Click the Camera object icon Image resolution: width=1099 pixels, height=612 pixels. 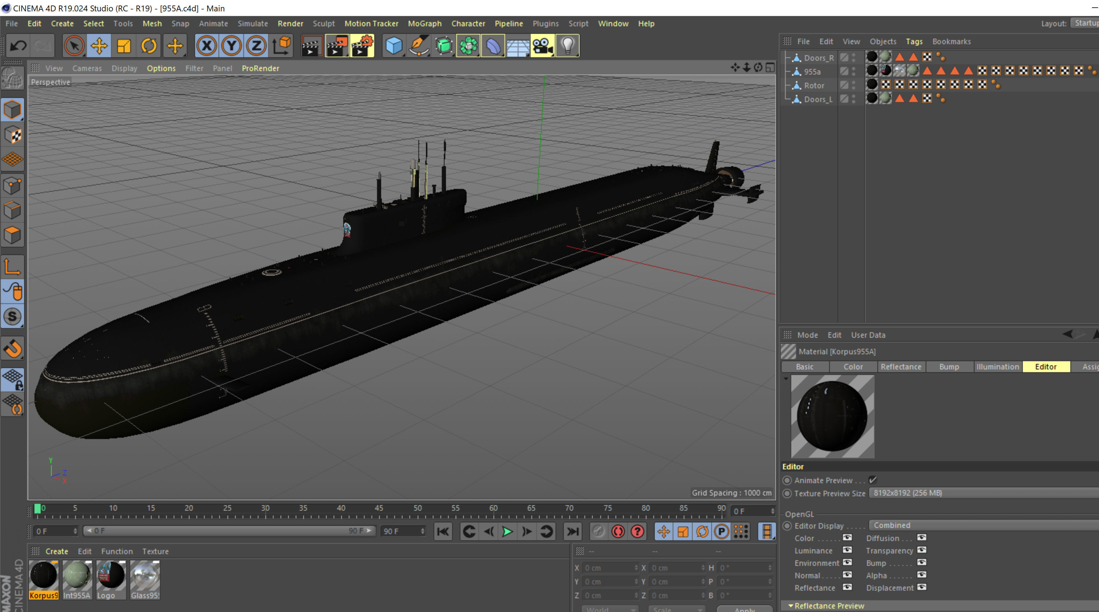pyautogui.click(x=542, y=46)
